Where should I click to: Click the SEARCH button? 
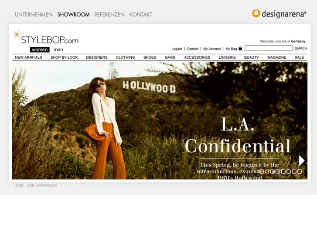pos(300,48)
